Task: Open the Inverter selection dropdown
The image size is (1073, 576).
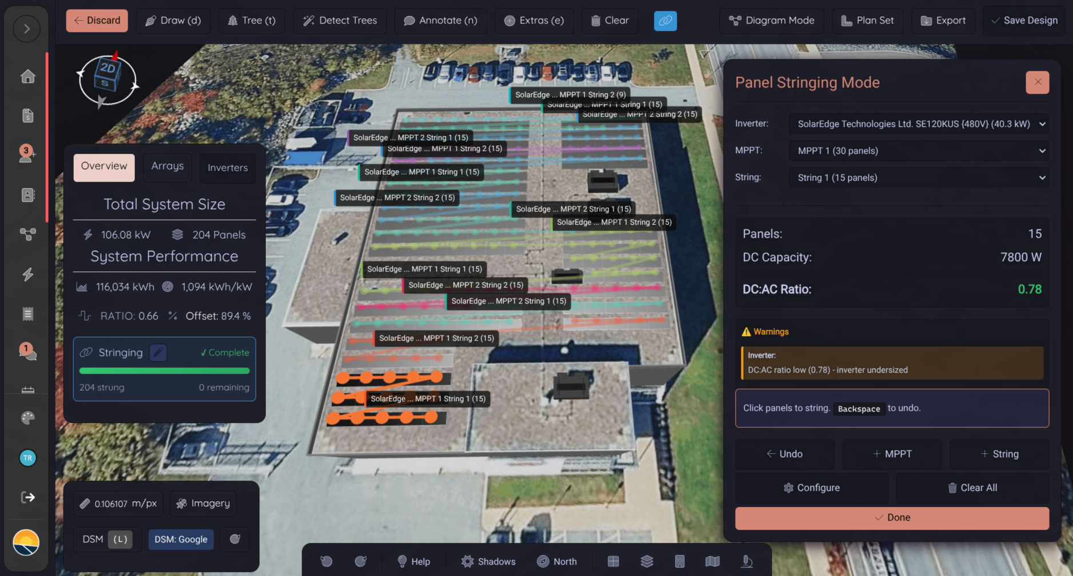Action: pyautogui.click(x=918, y=124)
